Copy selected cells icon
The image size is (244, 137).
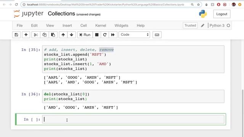coord(44,35)
